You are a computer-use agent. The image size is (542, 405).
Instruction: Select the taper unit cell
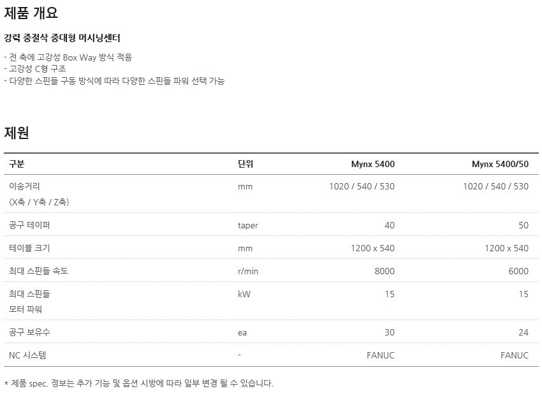coord(248,226)
